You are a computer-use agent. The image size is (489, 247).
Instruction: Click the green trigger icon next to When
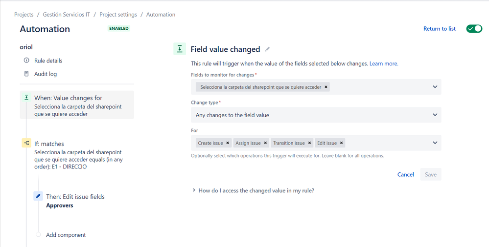[26, 98]
